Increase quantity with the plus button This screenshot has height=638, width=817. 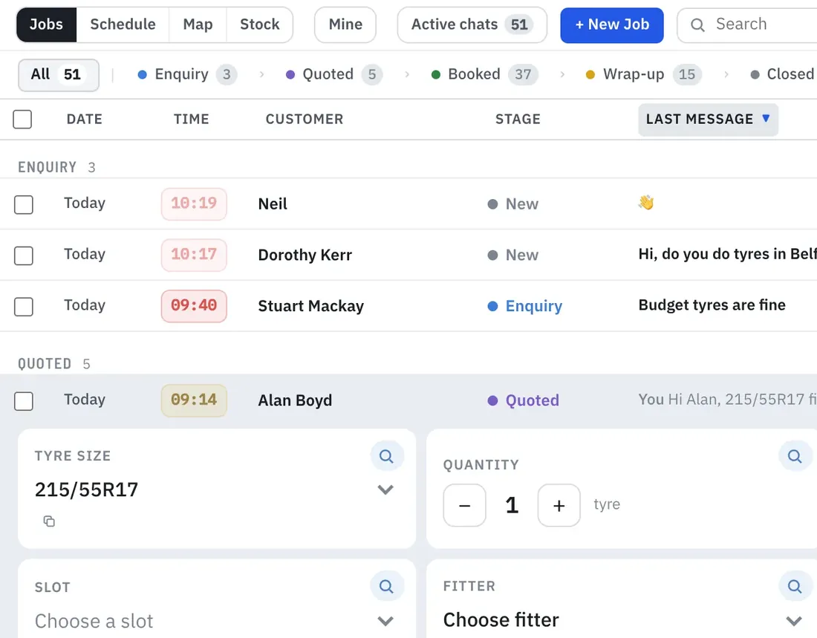pyautogui.click(x=559, y=505)
